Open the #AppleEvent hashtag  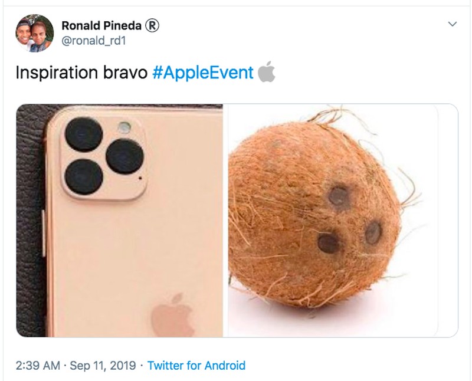203,73
